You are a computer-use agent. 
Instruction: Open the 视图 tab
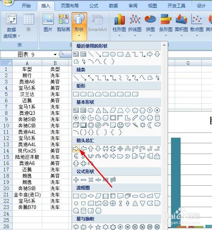[153, 6]
